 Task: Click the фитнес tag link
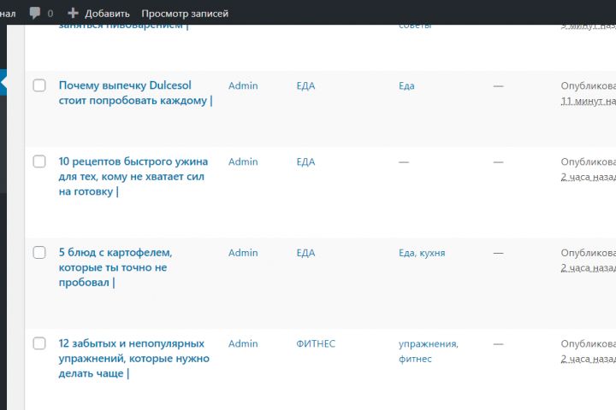click(x=415, y=359)
